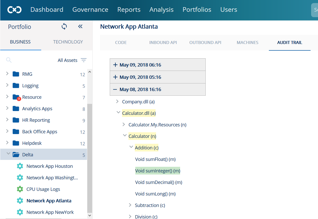Refresh the Portfolio panel
This screenshot has height=219, width=318.
click(x=64, y=26)
